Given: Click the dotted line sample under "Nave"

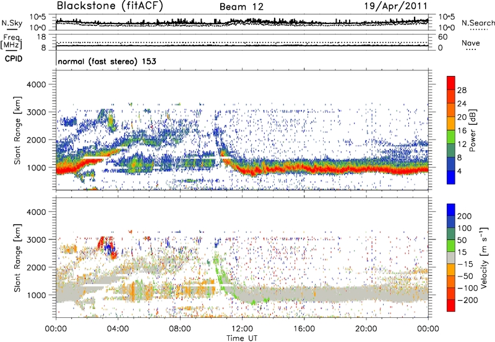Looking at the screenshot, I should (471, 50).
